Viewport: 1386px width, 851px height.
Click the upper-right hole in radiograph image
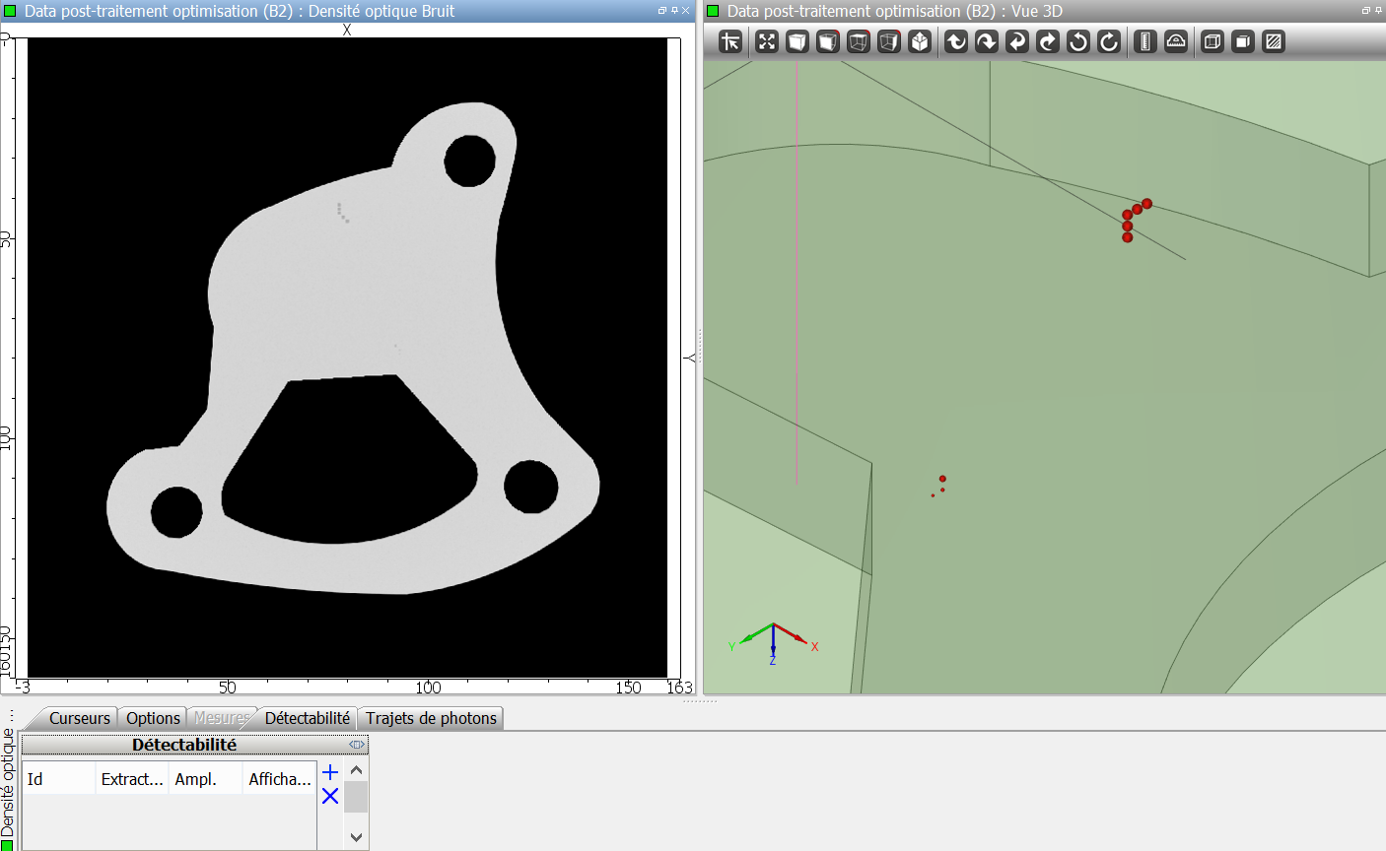click(469, 161)
